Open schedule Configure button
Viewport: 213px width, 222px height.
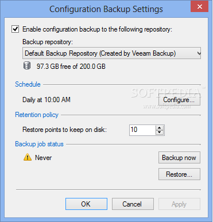pos(179,100)
